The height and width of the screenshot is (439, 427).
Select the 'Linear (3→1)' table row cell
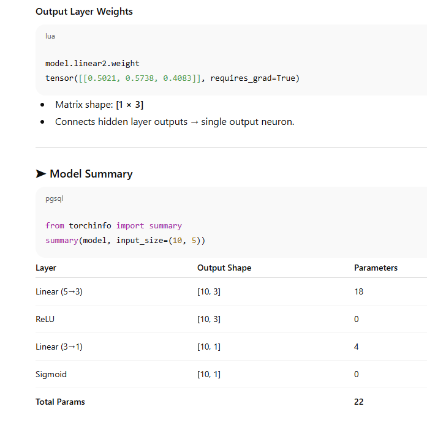tap(59, 347)
